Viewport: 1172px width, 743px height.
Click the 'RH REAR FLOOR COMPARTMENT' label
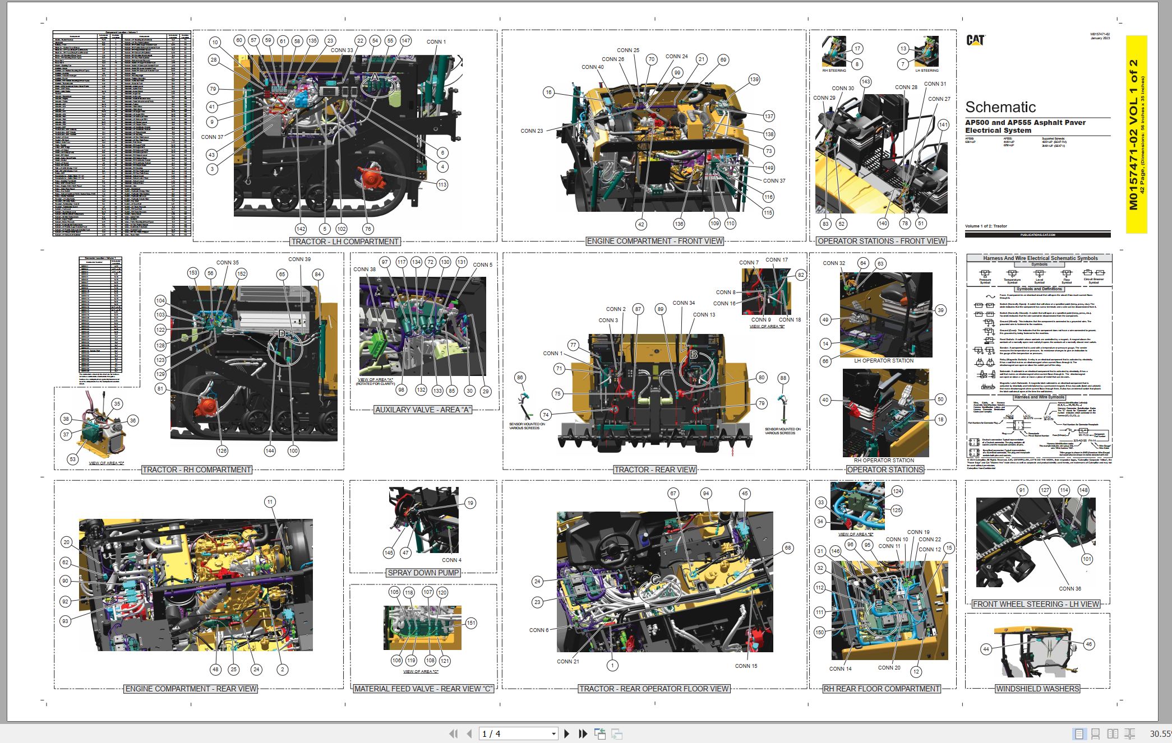coord(881,689)
